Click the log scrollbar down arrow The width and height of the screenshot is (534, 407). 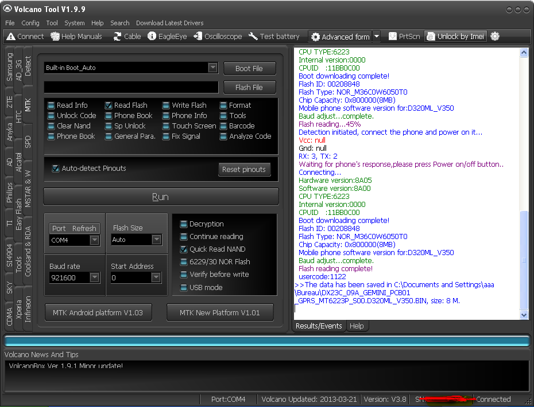pos(524,315)
